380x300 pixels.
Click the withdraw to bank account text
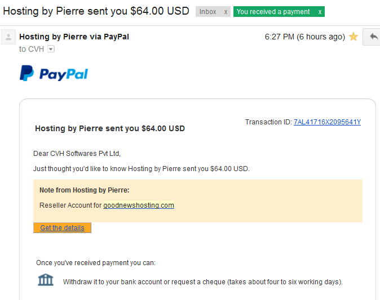203,282
